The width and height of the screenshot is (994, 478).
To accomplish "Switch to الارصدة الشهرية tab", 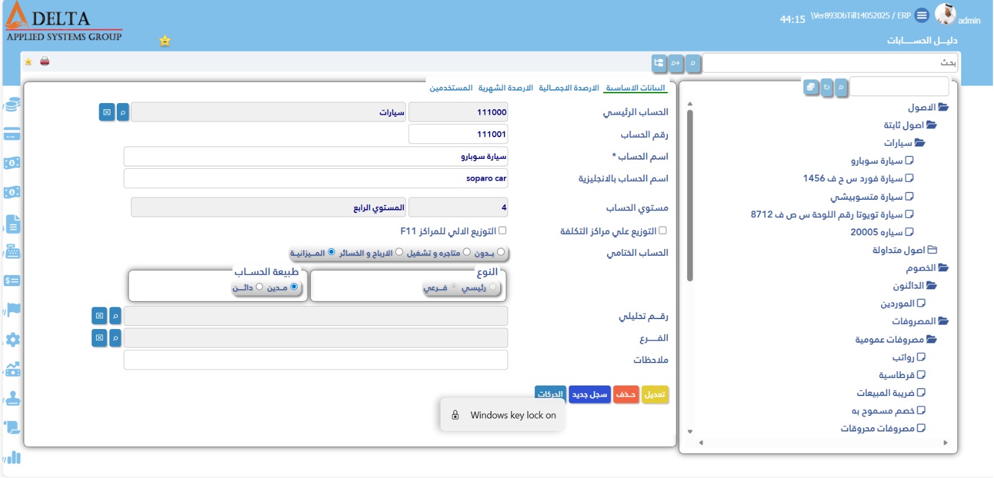I will (x=505, y=88).
